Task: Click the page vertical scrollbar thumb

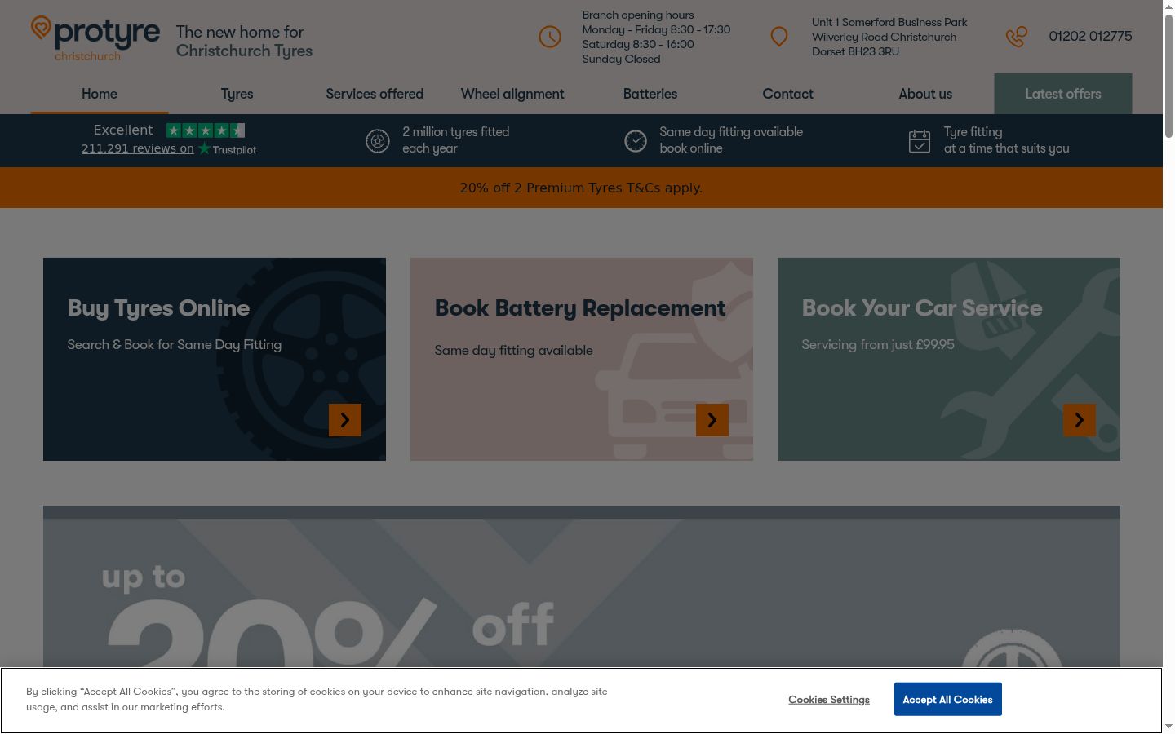Action: click(1168, 76)
